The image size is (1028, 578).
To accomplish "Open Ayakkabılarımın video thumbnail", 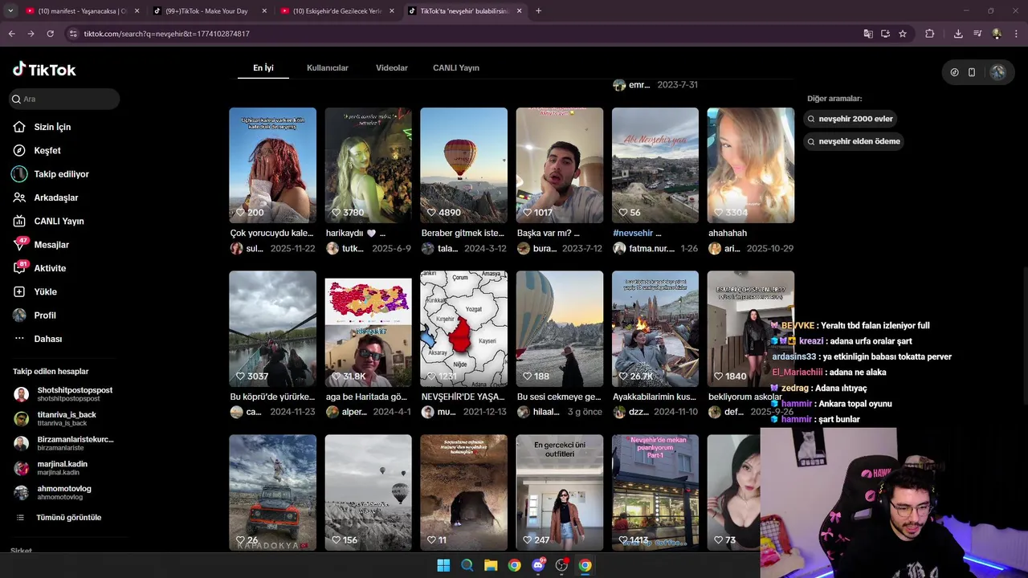I will (x=655, y=328).
